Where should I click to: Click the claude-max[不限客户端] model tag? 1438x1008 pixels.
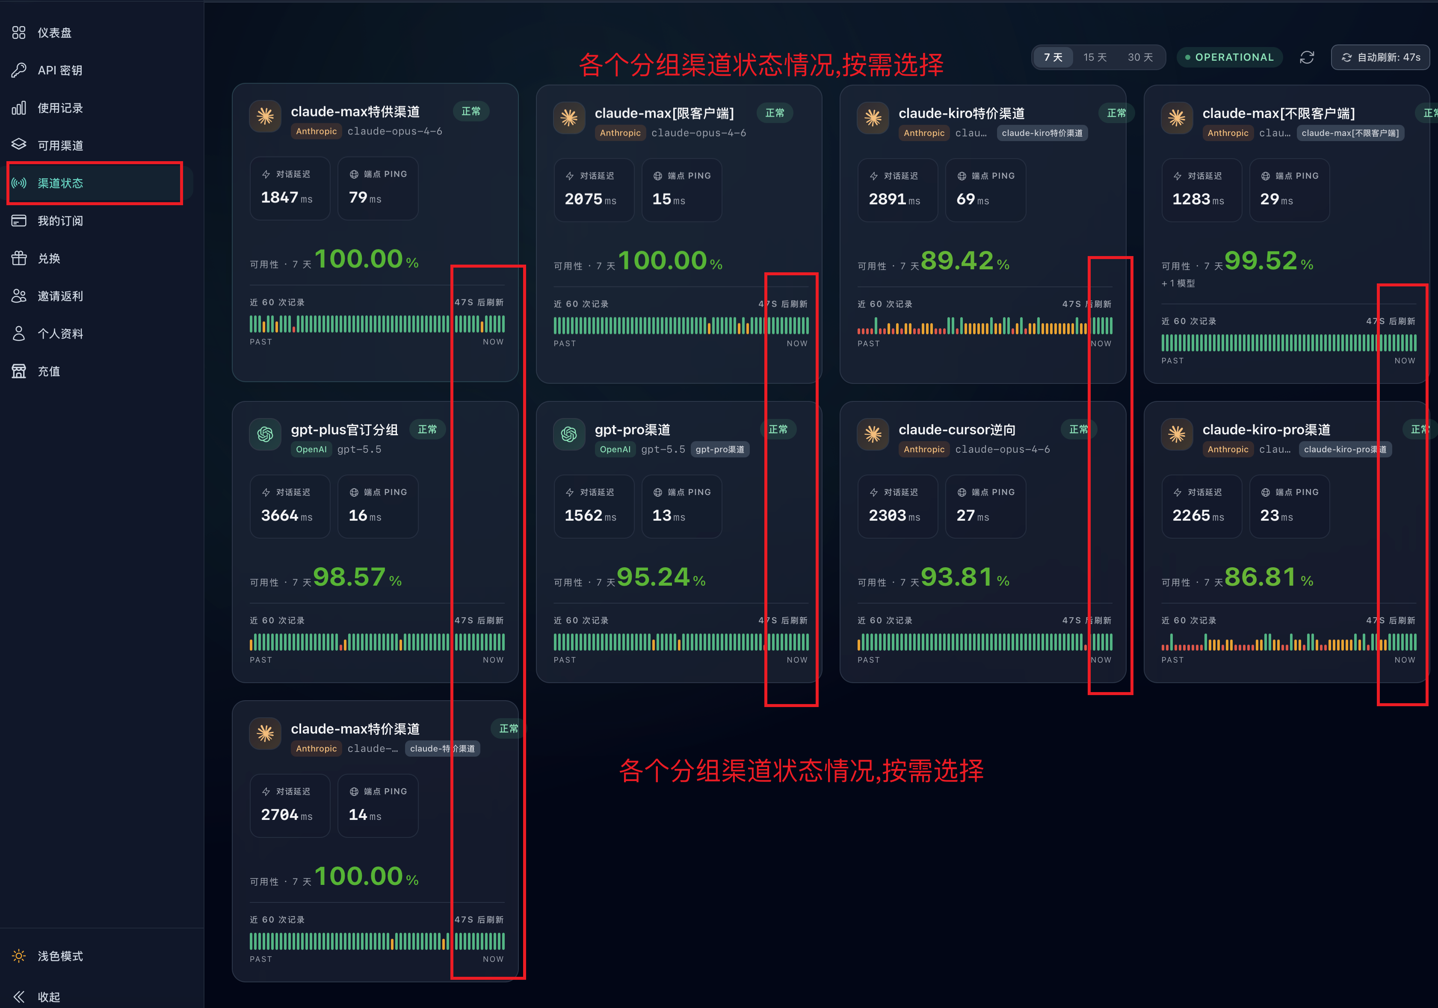[1350, 133]
